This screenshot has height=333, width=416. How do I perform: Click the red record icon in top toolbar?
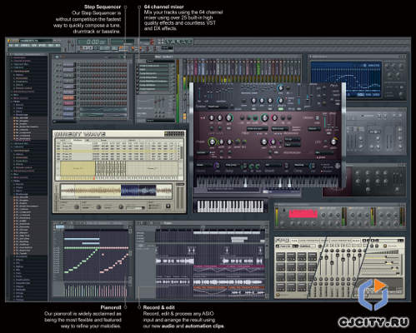coord(152,42)
